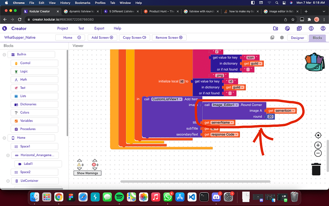Open a new Chrome tab

click(306, 11)
